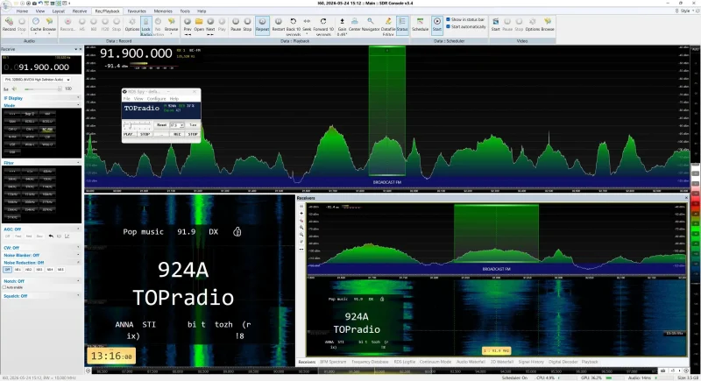Open the Datafile Editor
Image resolution: width=701 pixels, height=381 pixels.
coord(388,26)
